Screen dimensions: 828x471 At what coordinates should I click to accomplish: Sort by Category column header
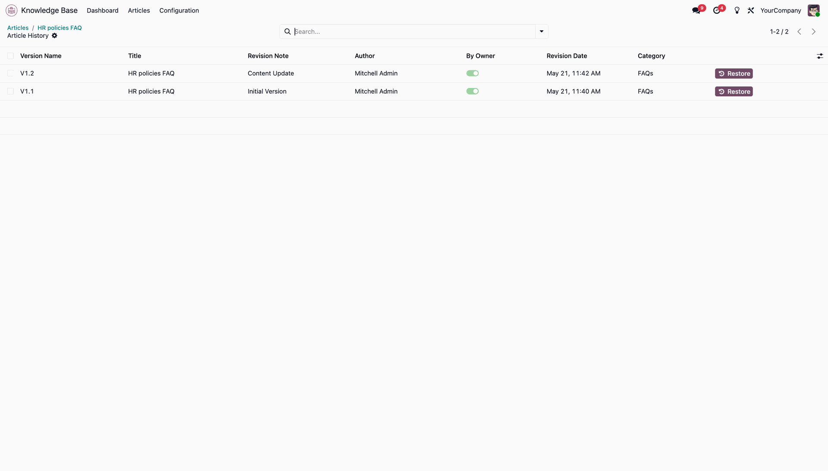(651, 56)
